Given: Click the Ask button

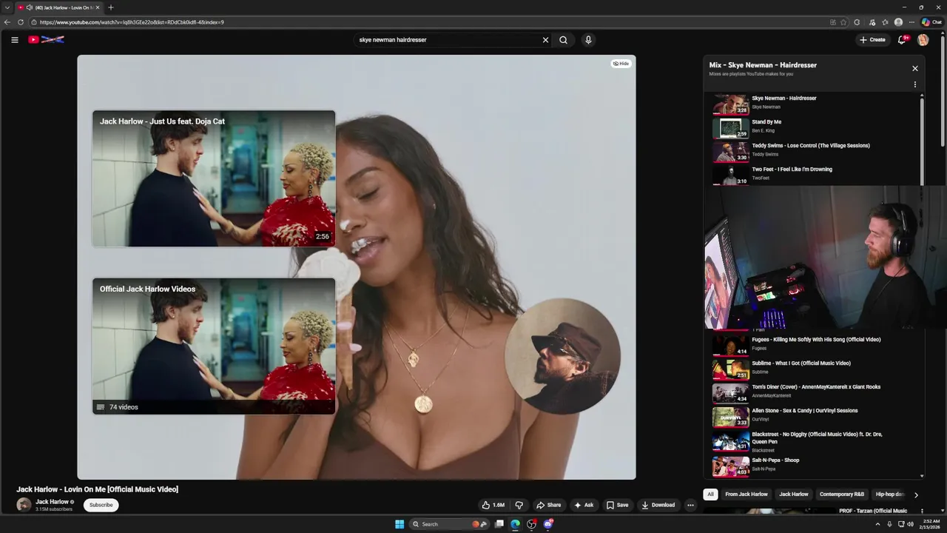Looking at the screenshot, I should (x=583, y=505).
